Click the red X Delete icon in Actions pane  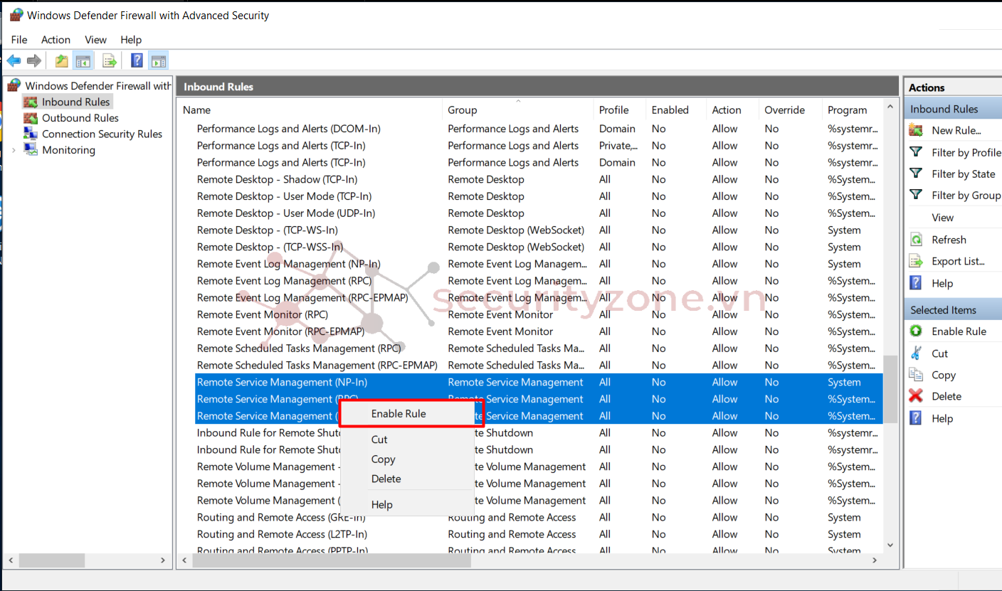917,396
